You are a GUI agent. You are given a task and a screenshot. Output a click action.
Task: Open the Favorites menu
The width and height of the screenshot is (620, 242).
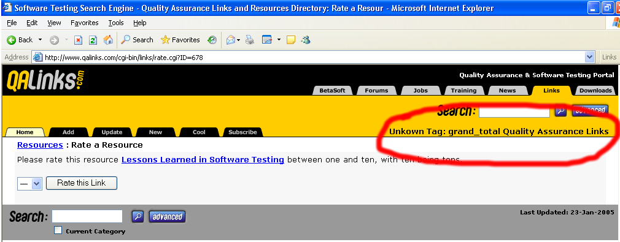click(85, 23)
